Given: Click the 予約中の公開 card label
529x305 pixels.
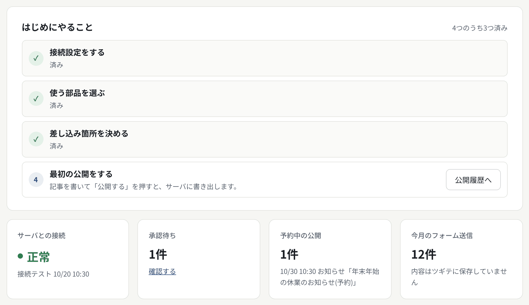Looking at the screenshot, I should (301, 235).
